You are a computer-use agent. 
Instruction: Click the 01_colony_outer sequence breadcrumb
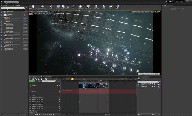click(130, 79)
